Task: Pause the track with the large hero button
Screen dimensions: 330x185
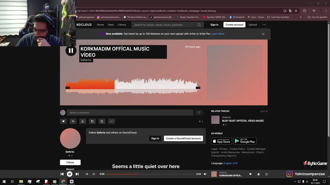Action: (x=71, y=51)
